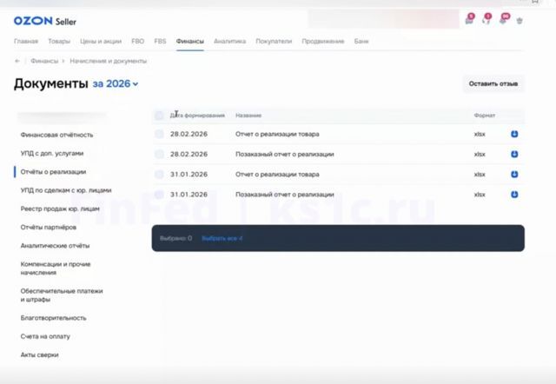The image size is (556, 384).
Task: Select the Финансы tab
Action: (190, 42)
